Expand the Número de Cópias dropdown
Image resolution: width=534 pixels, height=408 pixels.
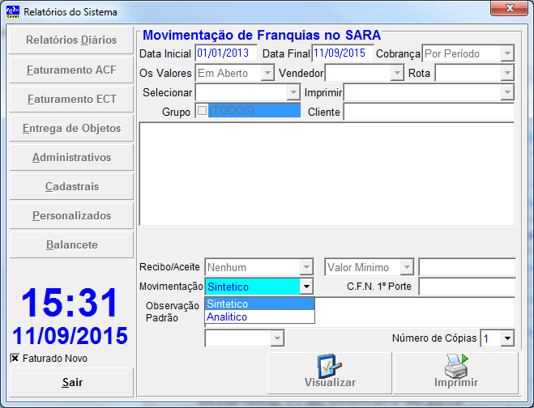point(507,338)
